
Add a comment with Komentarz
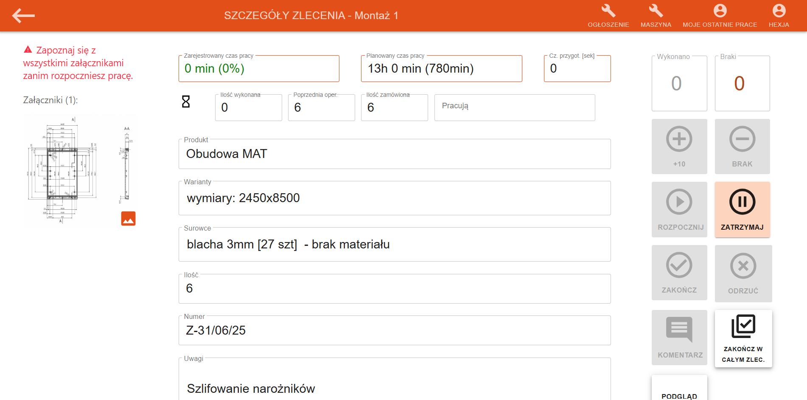(679, 338)
